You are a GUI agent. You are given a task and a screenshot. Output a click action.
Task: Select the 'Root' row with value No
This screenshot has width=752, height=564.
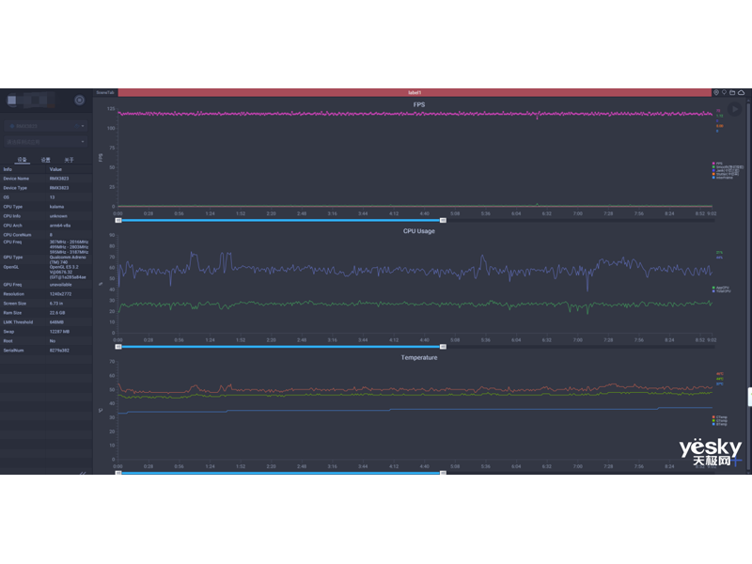(x=46, y=341)
